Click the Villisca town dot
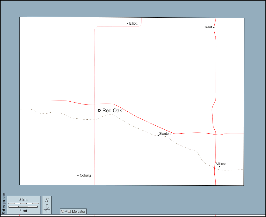 tap(219, 166)
